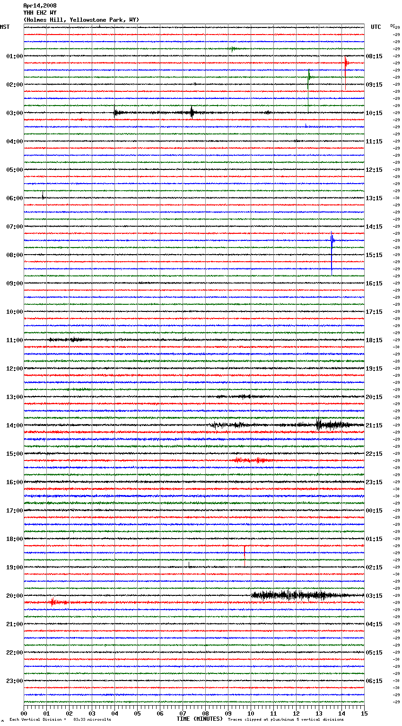Click the red burst on the 15:15 trace
This screenshot has width=402, height=726.
pos(253,460)
